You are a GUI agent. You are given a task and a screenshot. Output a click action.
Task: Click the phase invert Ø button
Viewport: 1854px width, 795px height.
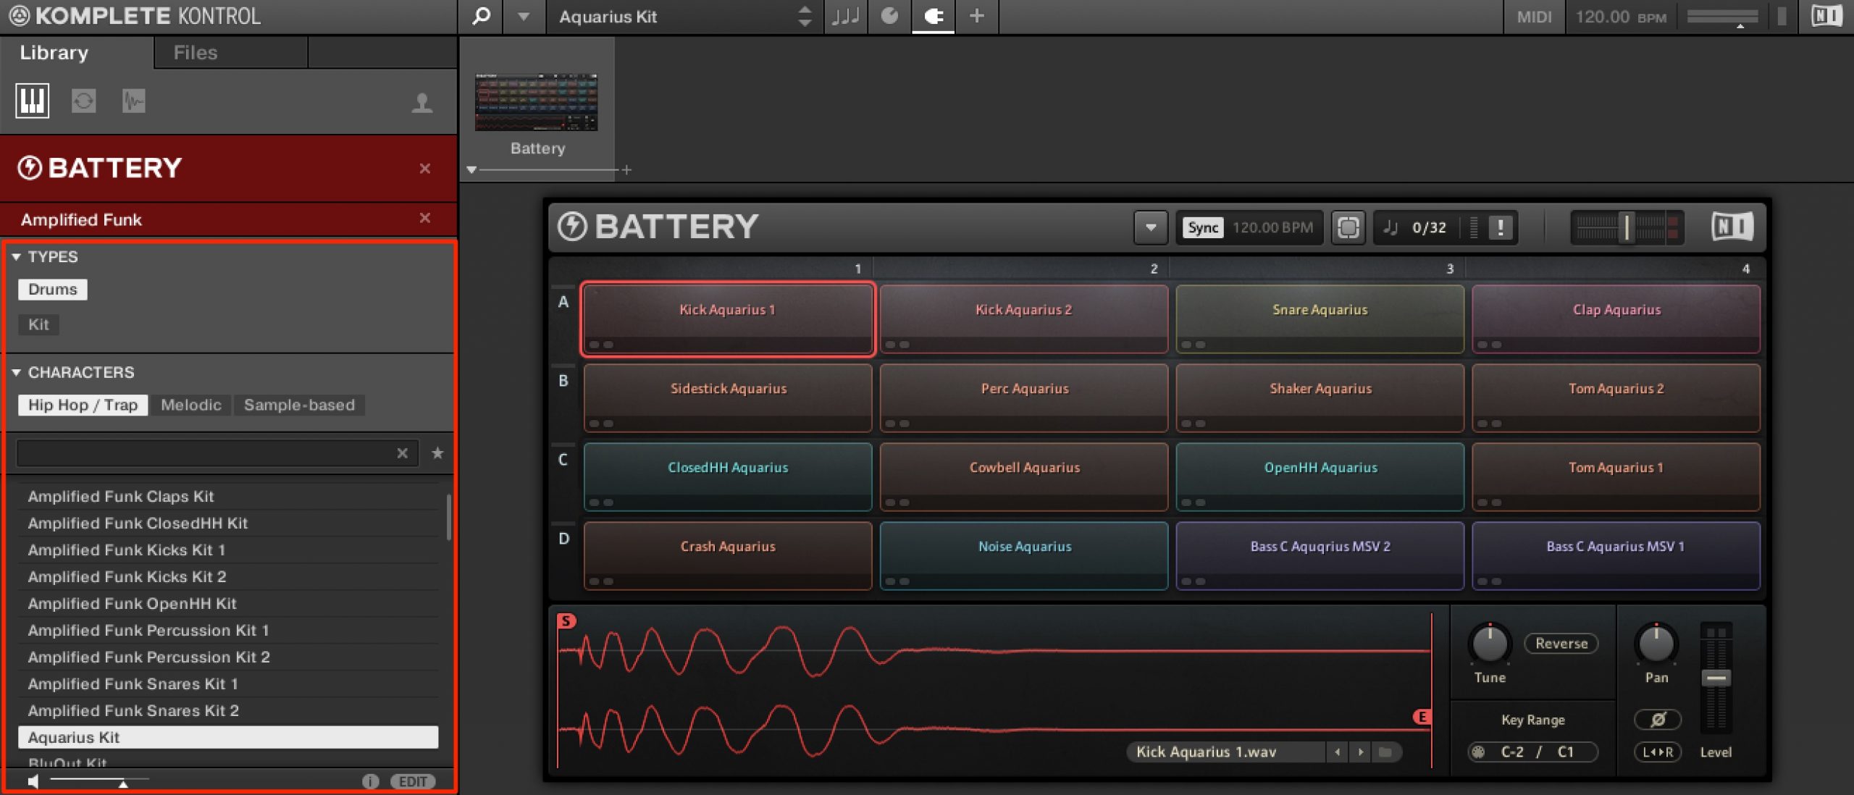point(1658,719)
